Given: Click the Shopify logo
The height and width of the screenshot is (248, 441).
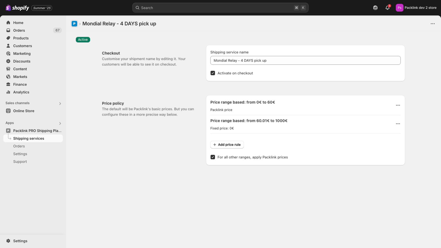Looking at the screenshot, I should click(x=17, y=8).
